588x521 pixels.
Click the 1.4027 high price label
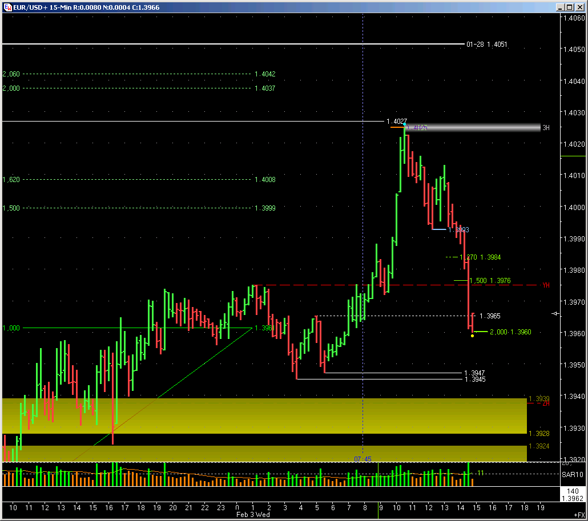coord(397,121)
